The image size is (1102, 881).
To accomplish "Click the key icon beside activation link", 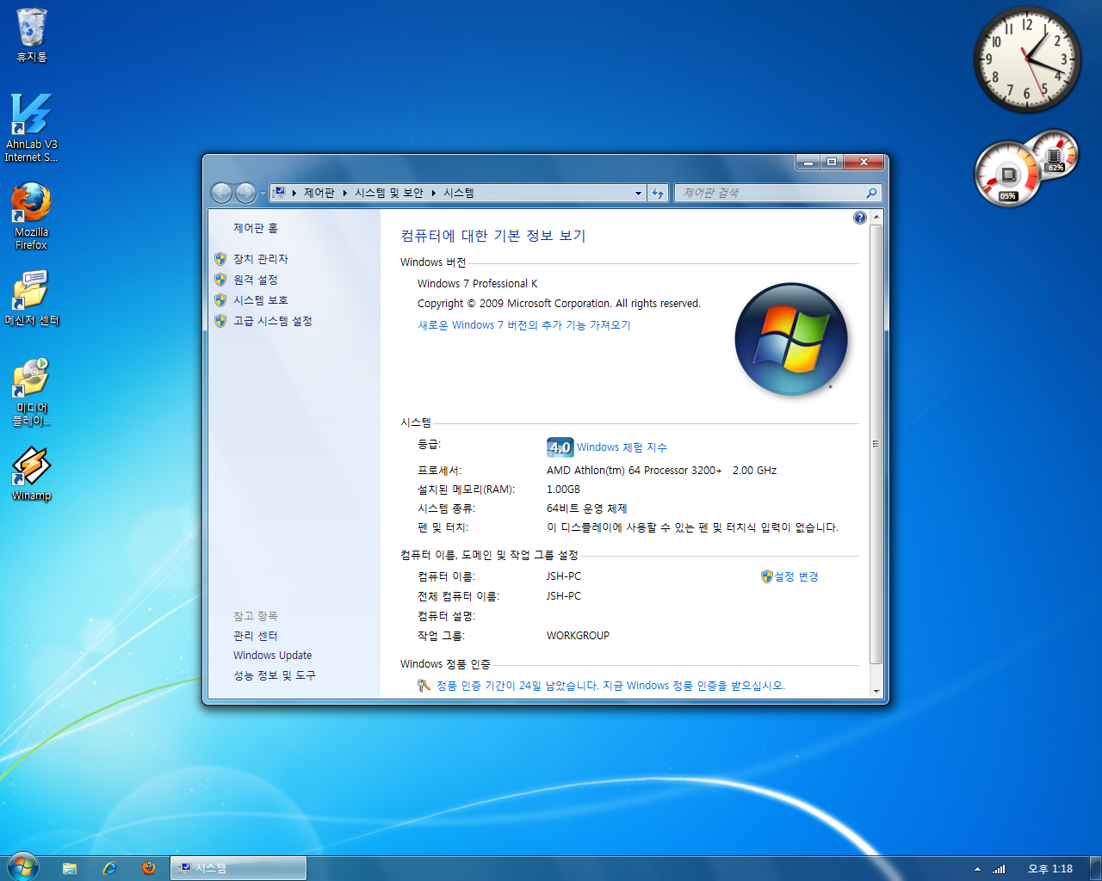I will pyautogui.click(x=424, y=686).
